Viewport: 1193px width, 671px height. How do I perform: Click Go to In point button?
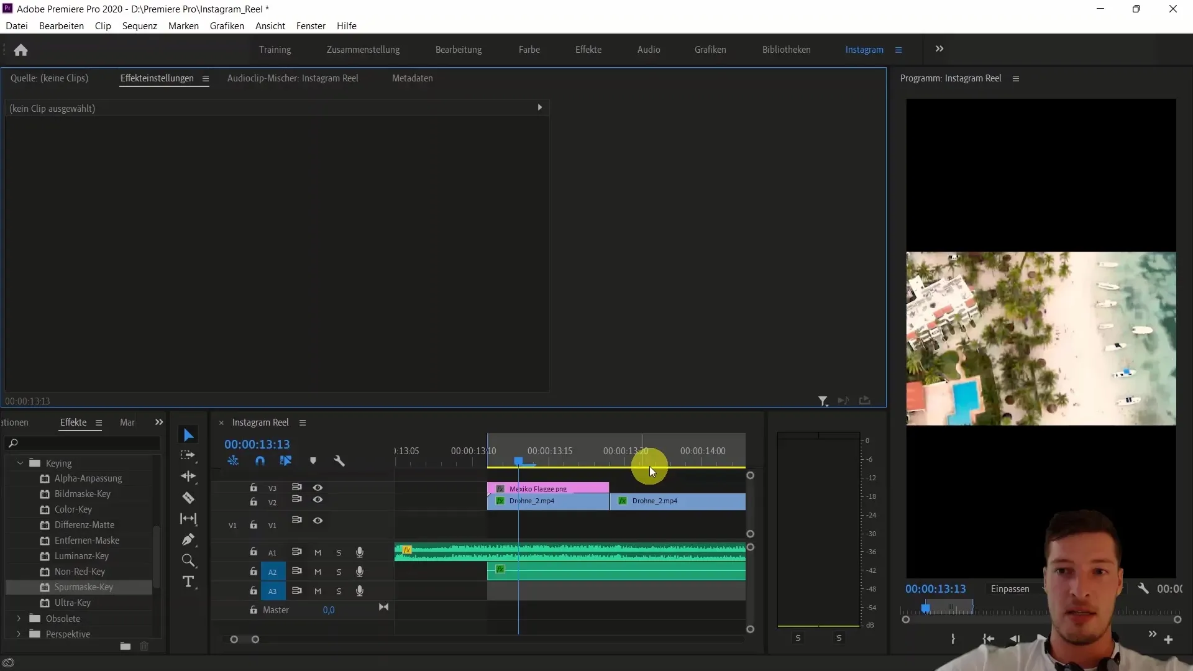pyautogui.click(x=988, y=639)
